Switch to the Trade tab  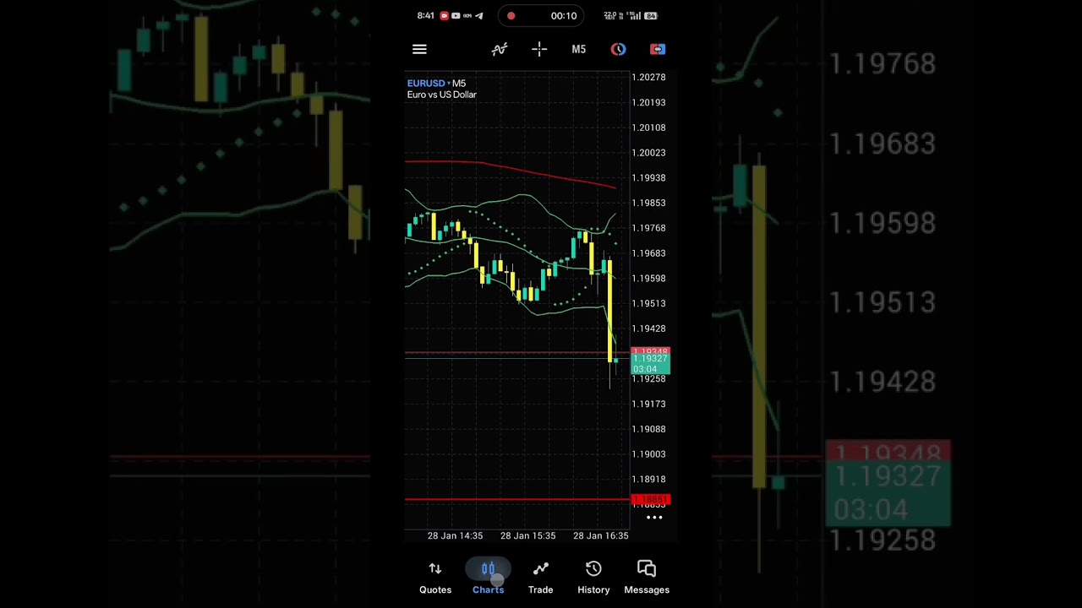pos(541,578)
